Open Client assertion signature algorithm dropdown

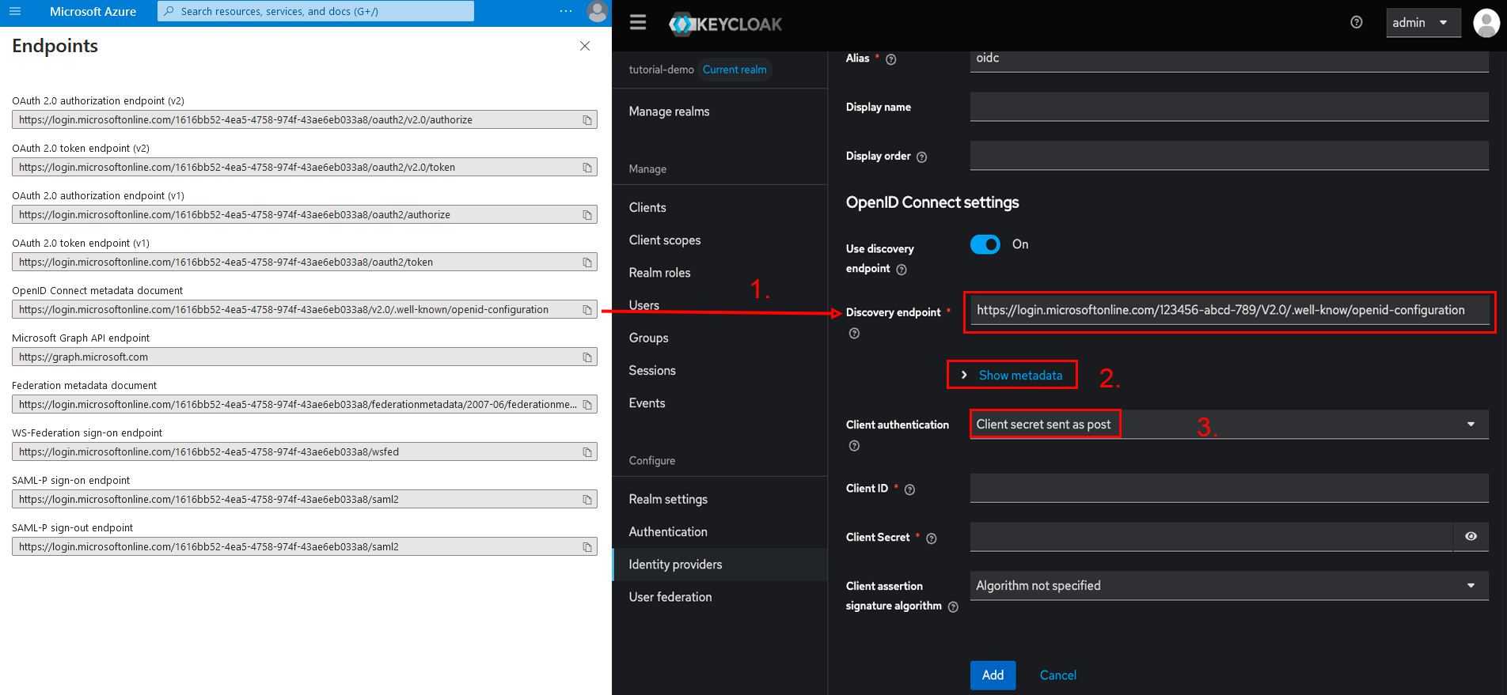[x=1229, y=585]
